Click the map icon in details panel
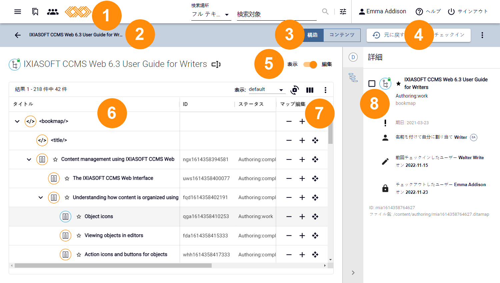 [x=385, y=83]
